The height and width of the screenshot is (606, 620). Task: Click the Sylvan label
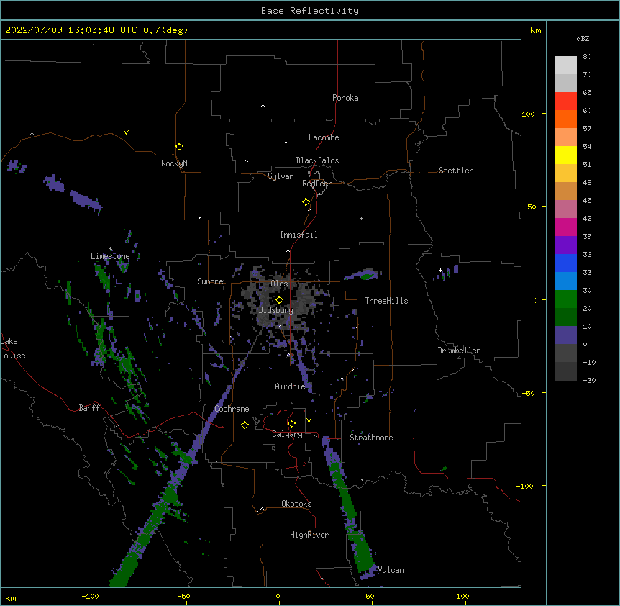pos(281,176)
